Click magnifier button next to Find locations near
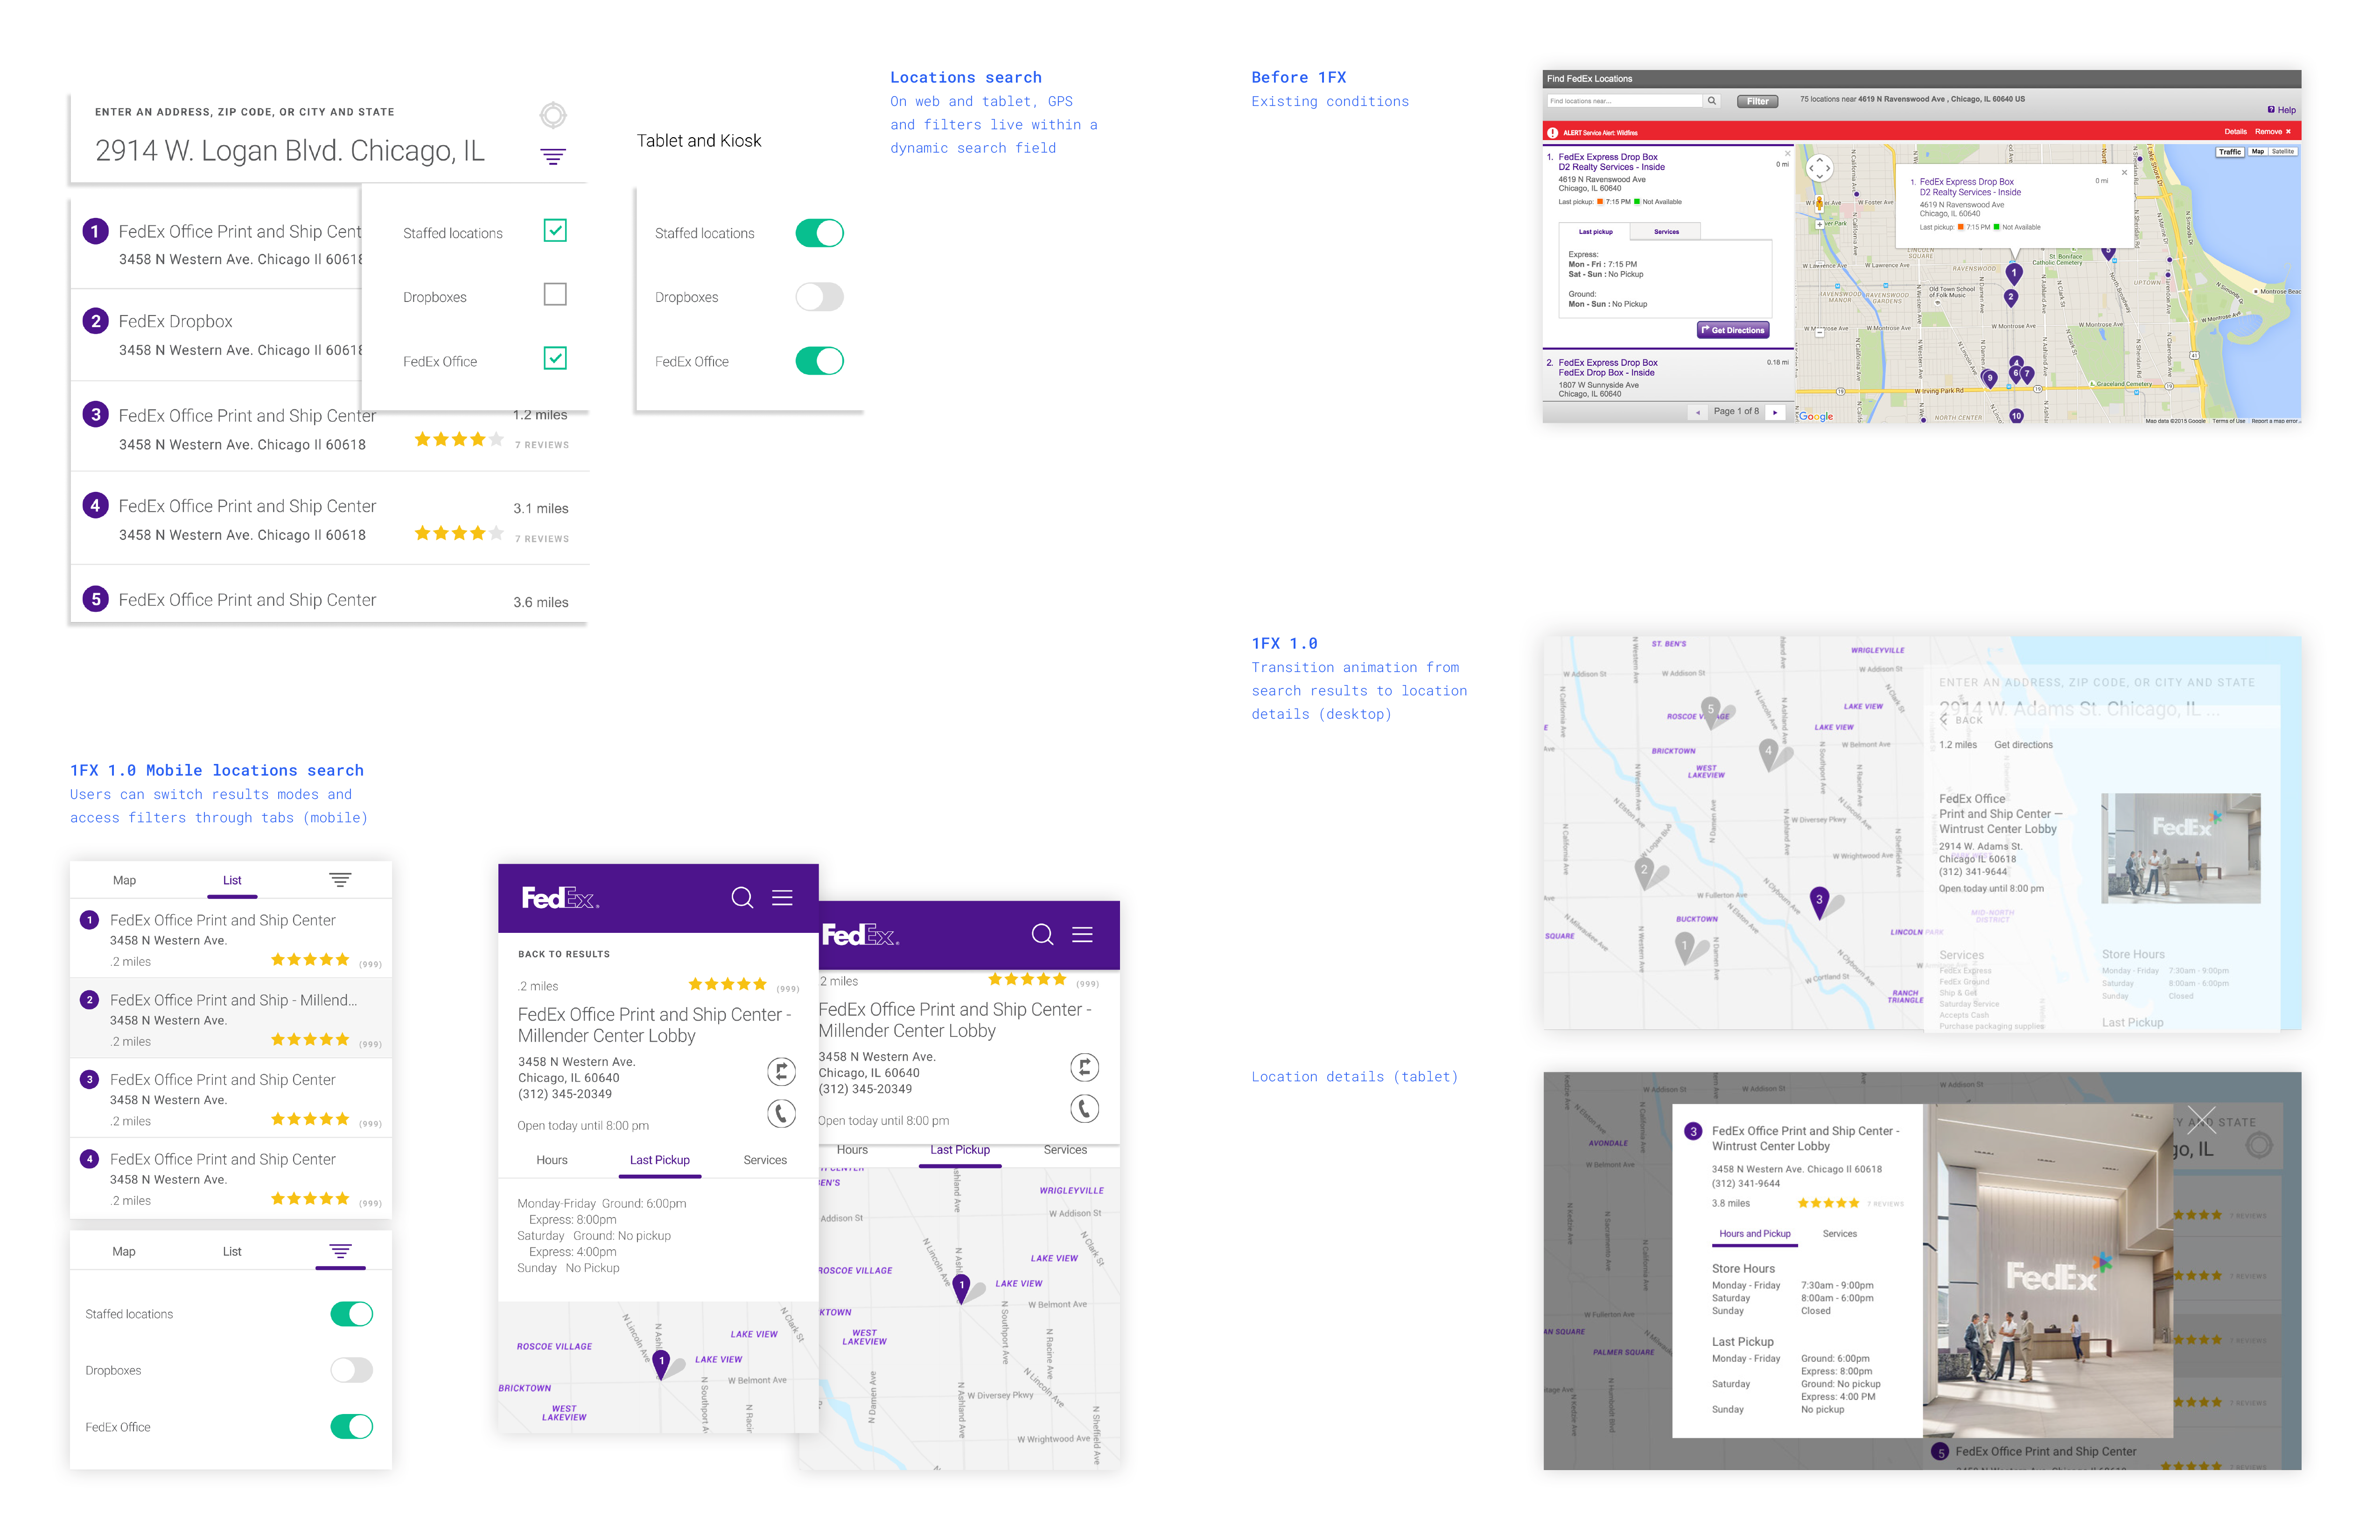The image size is (2380, 1540). (1712, 101)
